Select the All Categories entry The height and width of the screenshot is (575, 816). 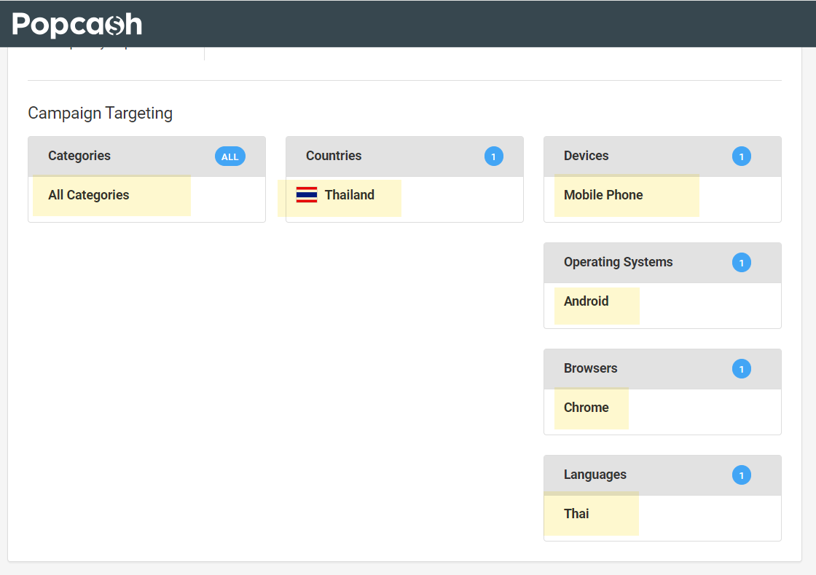[x=88, y=195]
